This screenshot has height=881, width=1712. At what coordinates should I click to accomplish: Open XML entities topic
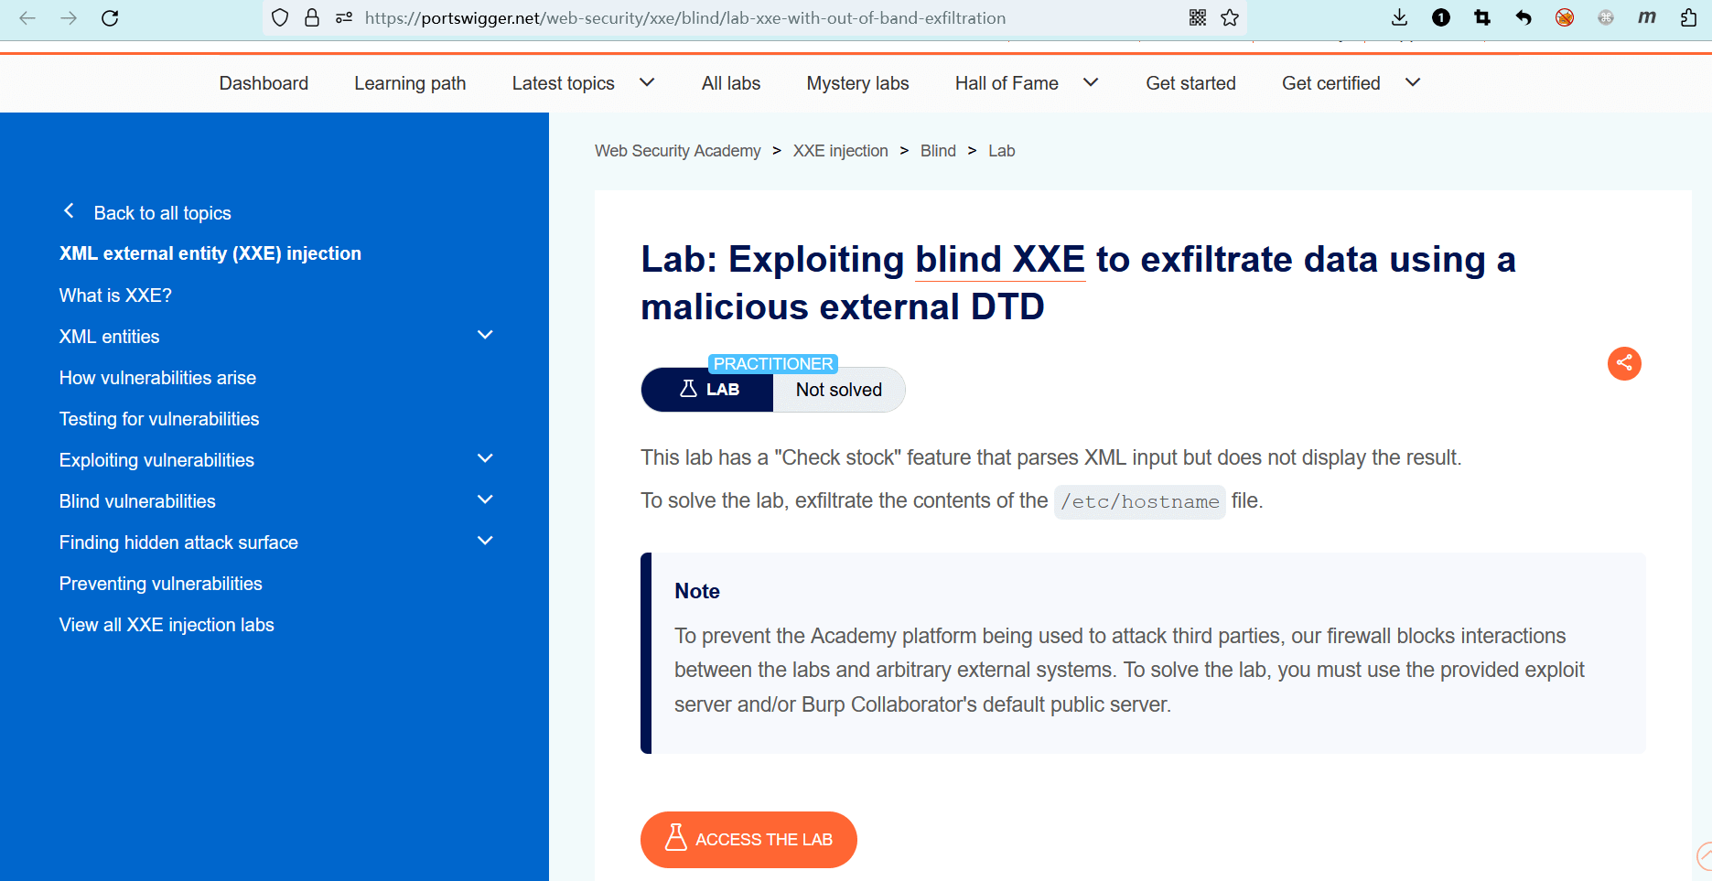(x=109, y=337)
